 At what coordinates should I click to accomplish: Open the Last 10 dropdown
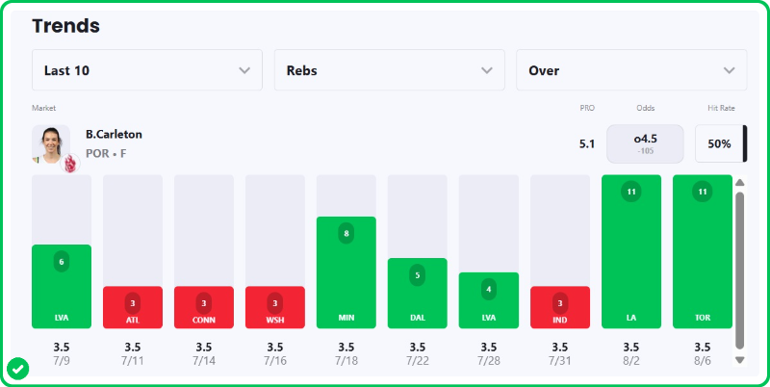click(147, 70)
